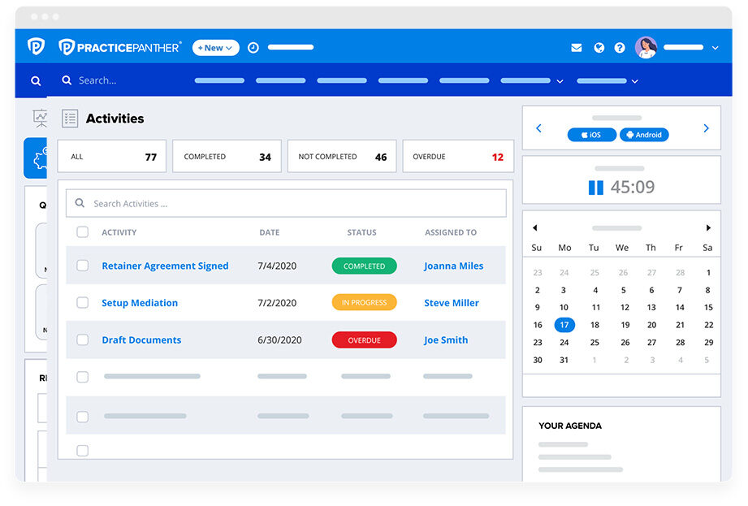
Task: Click the orange In Progress status badge
Action: (x=365, y=302)
